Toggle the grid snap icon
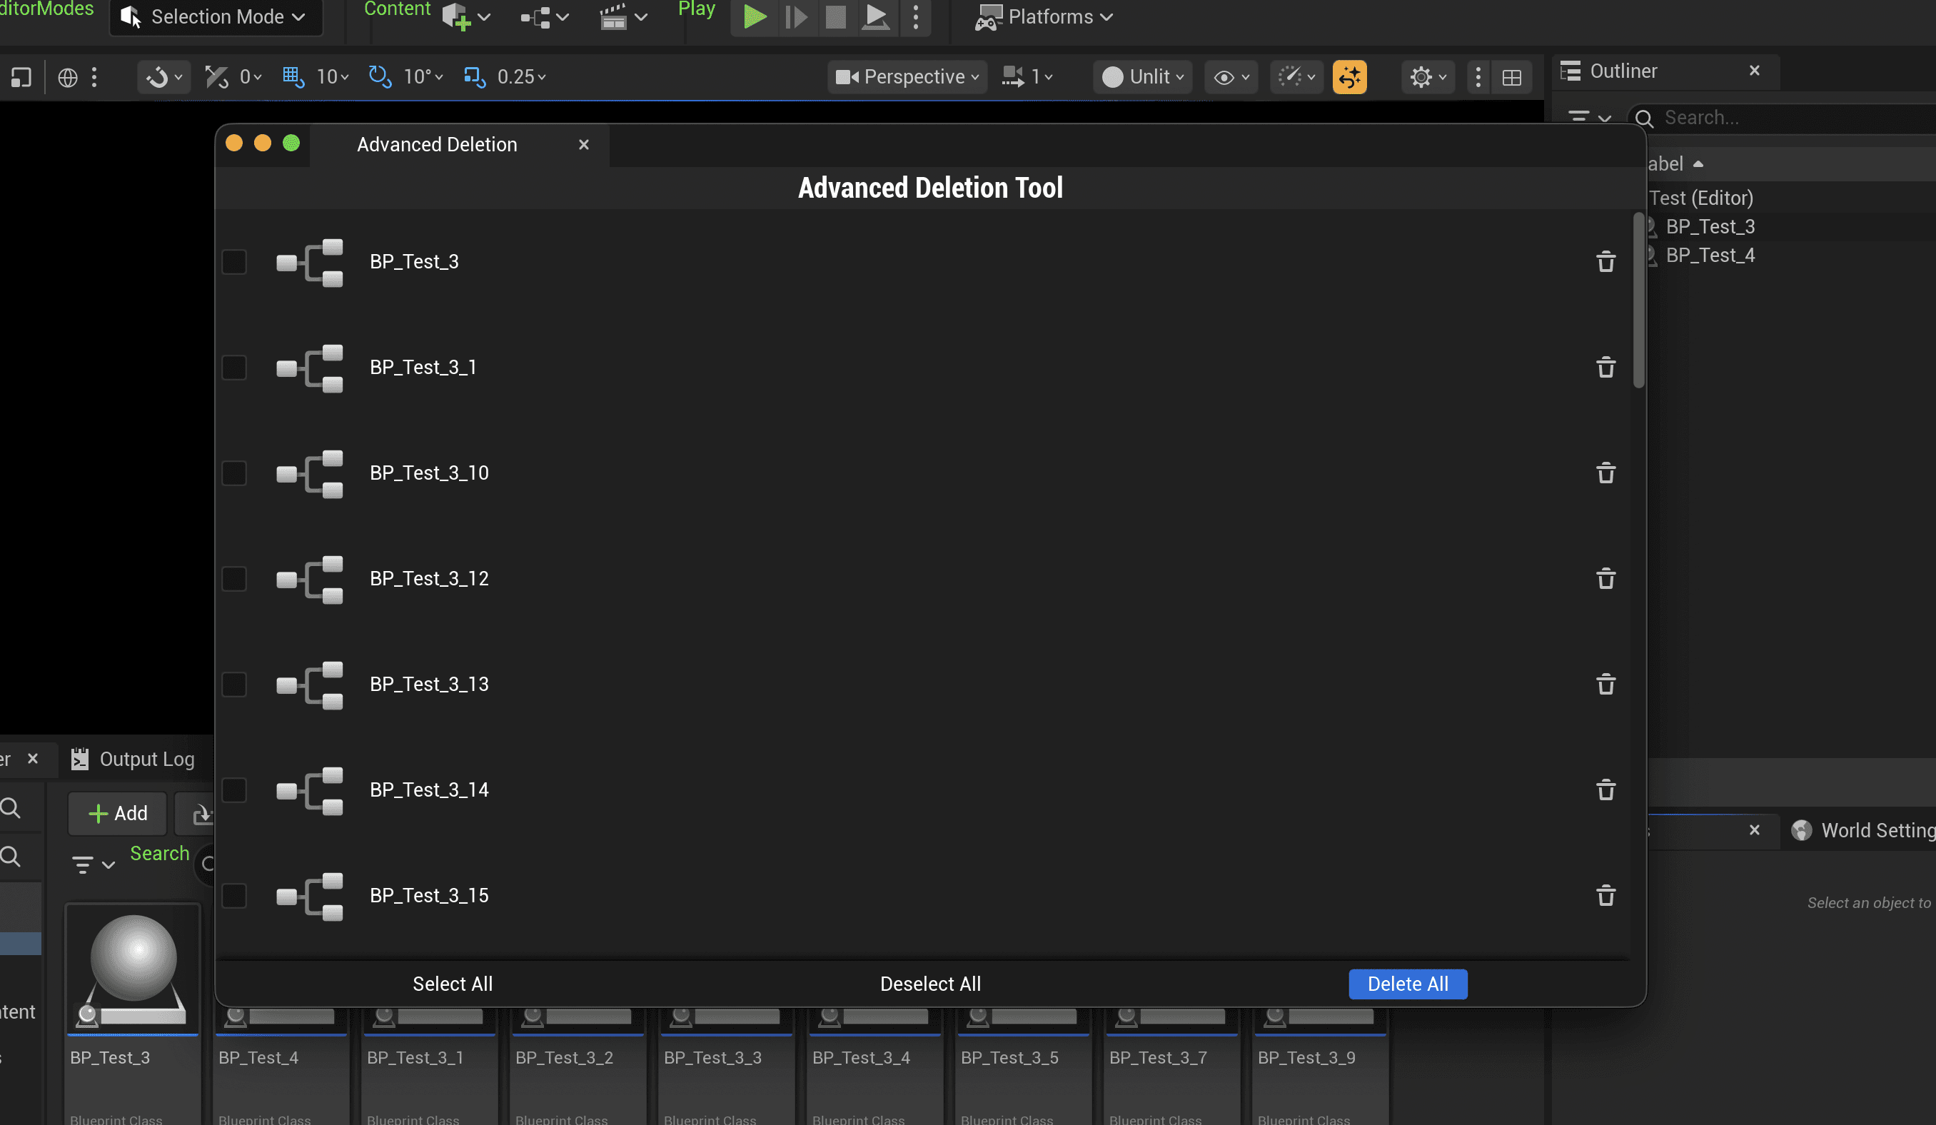Viewport: 1936px width, 1125px height. click(x=292, y=77)
